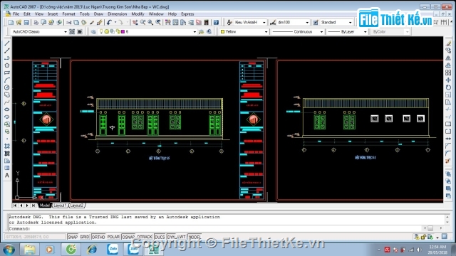456x256 pixels.
Task: Toggle OSNAP in status bar
Action: coord(128,237)
